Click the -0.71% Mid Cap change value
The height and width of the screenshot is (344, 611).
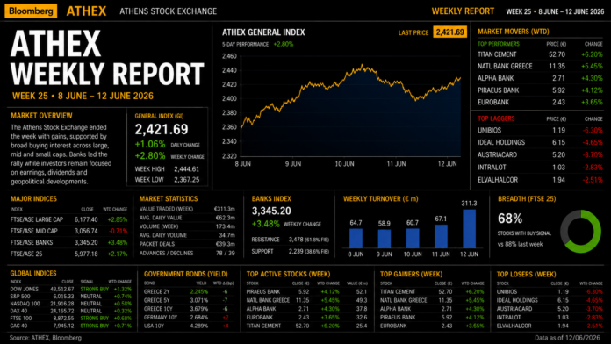tap(118, 231)
